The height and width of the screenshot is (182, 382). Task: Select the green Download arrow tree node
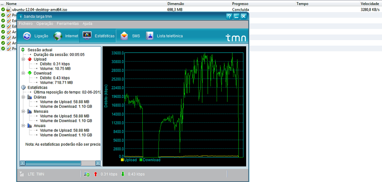point(30,73)
